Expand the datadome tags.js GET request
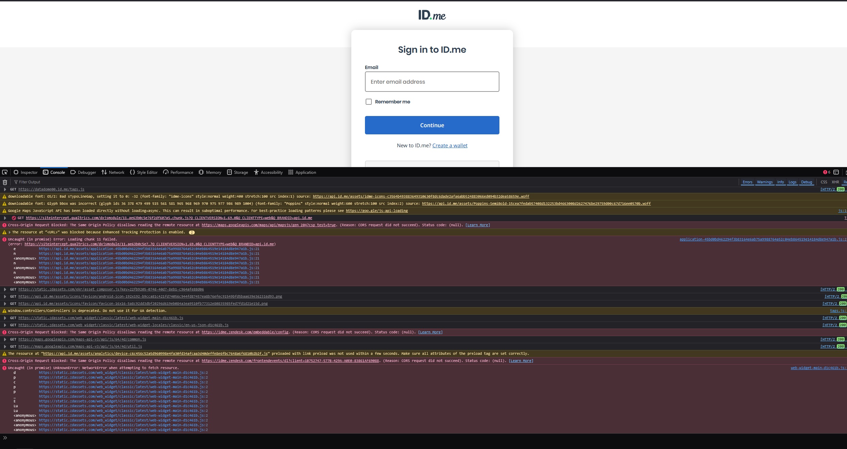The height and width of the screenshot is (449, 847). coord(5,189)
